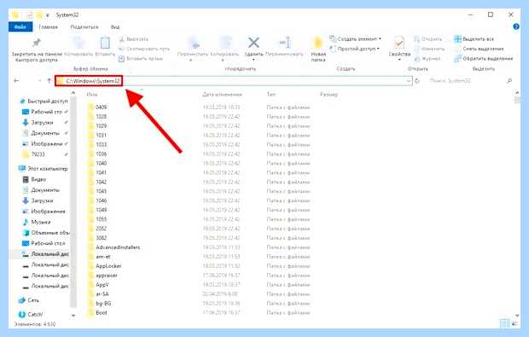Create a folder with Новая папка
The image size is (529, 337).
click(318, 49)
